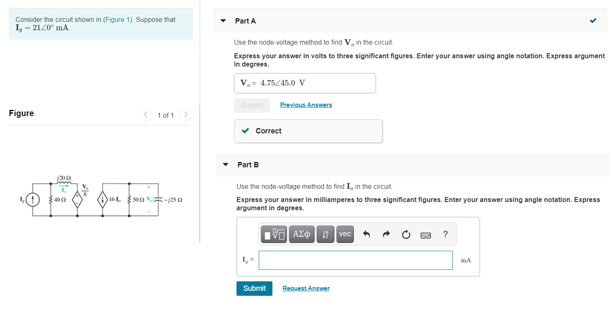Viewport: 615px width, 309px height.
Task: Open the templates math toolbar button
Action: [x=274, y=234]
